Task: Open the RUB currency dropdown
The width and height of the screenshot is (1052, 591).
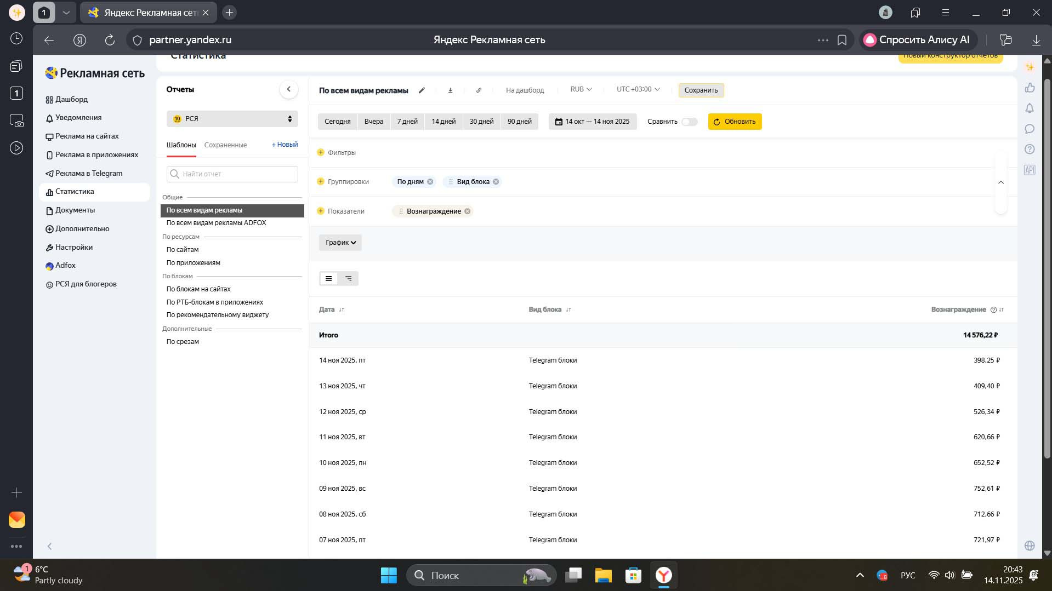Action: click(x=581, y=89)
